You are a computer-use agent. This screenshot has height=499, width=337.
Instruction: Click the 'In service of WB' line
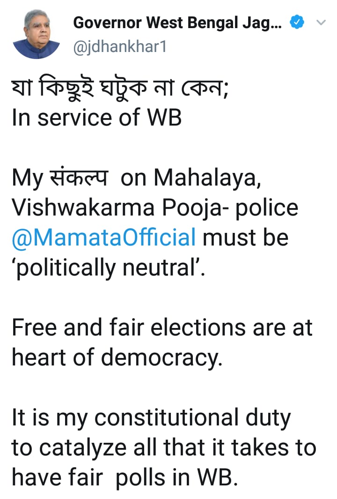coord(96,118)
